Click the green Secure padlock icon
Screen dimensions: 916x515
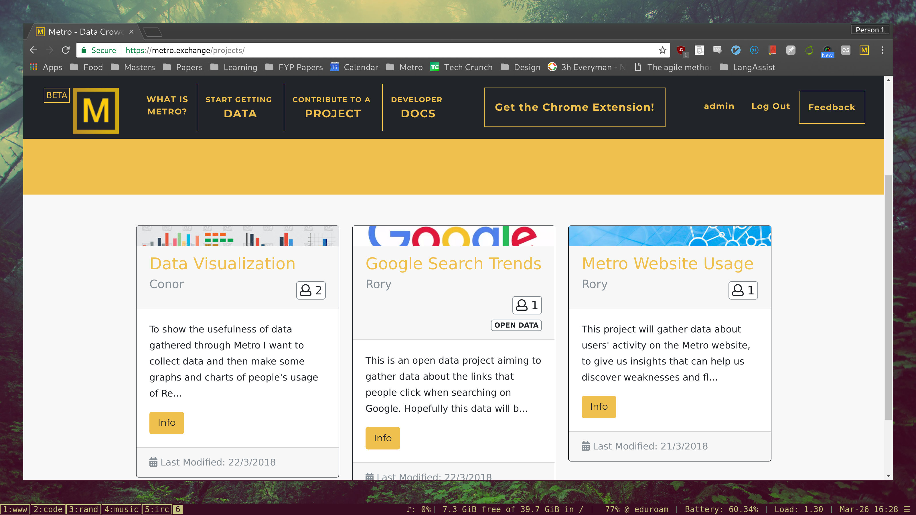click(84, 50)
